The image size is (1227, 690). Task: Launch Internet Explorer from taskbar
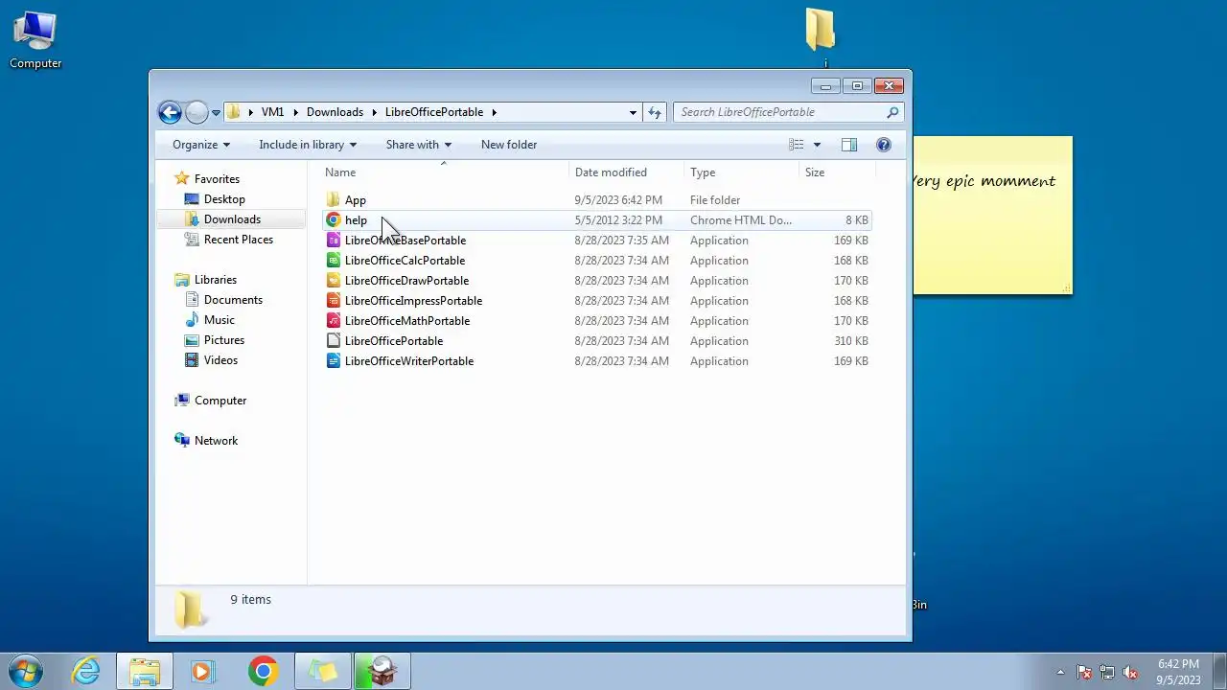(x=86, y=671)
